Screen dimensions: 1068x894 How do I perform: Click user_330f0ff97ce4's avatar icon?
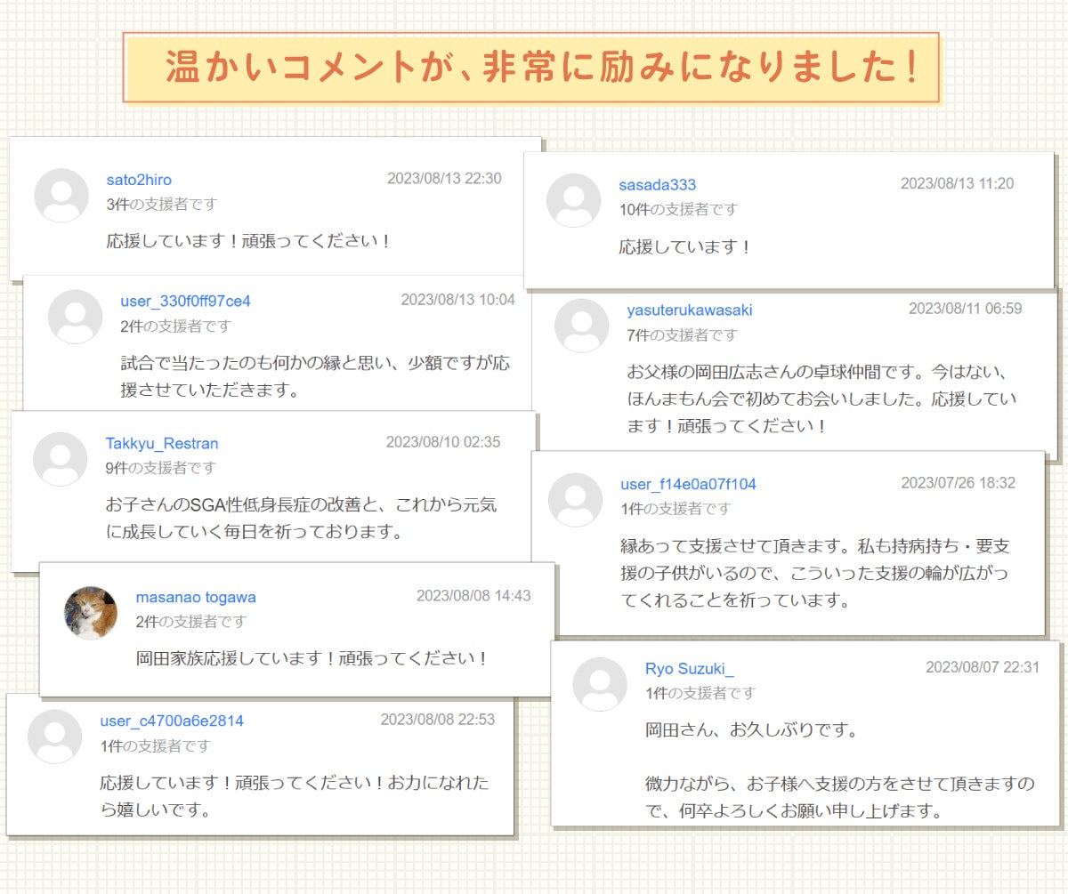76,317
